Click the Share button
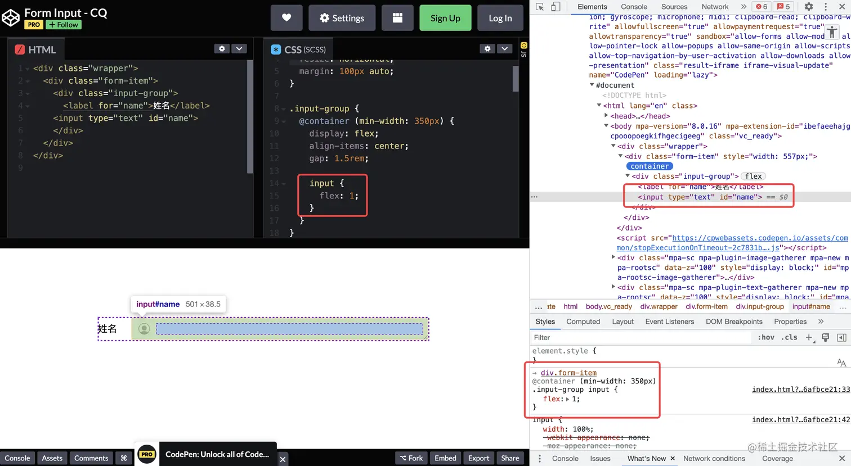Viewport: 851px width, 466px height. click(x=510, y=458)
